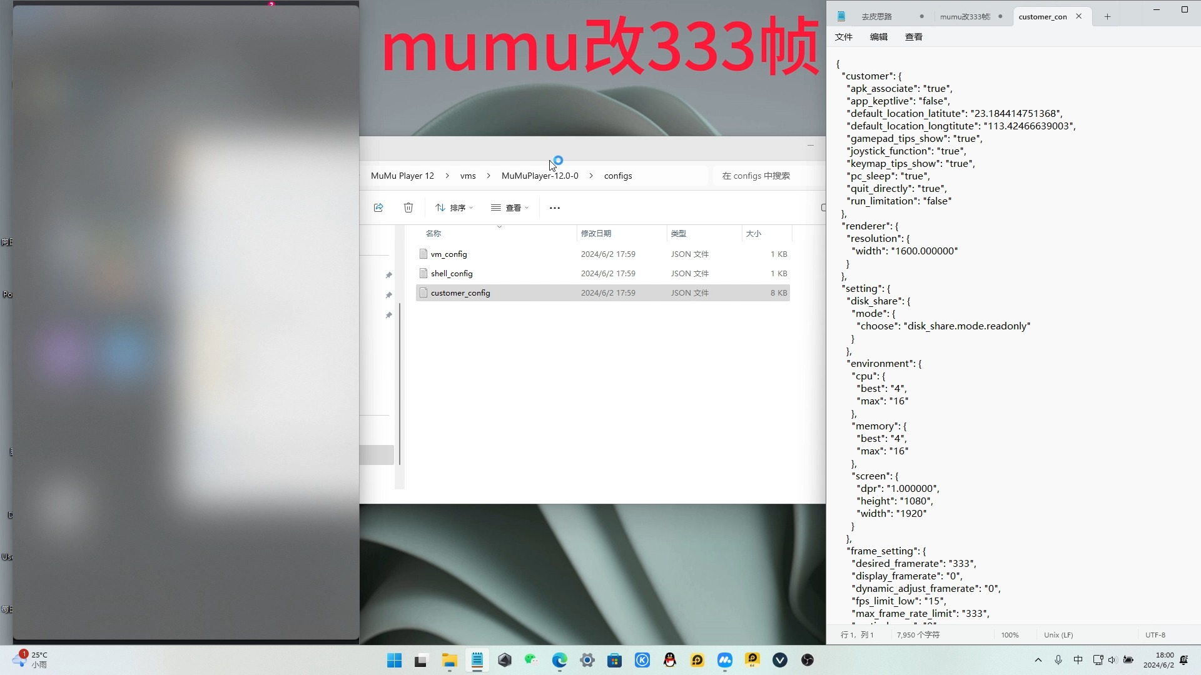Click 行 1, 列 1 cursor position status

pos(857,635)
